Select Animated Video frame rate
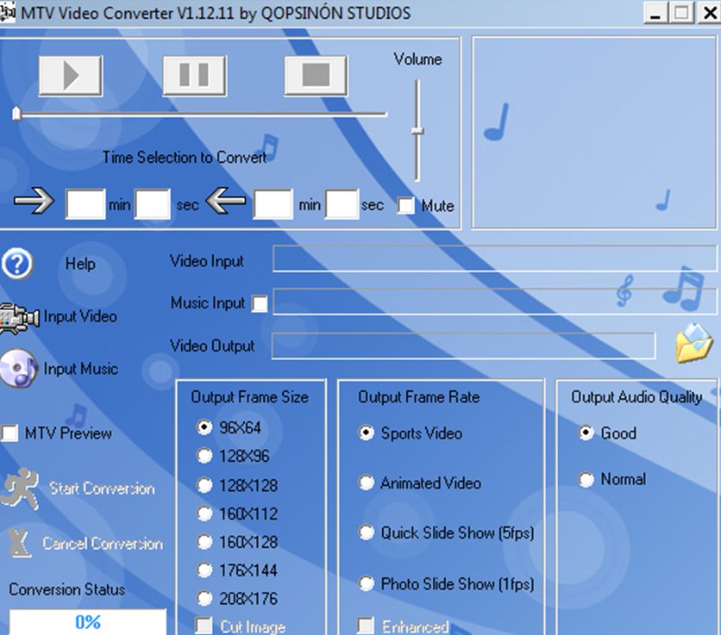This screenshot has height=635, width=721. (x=367, y=483)
